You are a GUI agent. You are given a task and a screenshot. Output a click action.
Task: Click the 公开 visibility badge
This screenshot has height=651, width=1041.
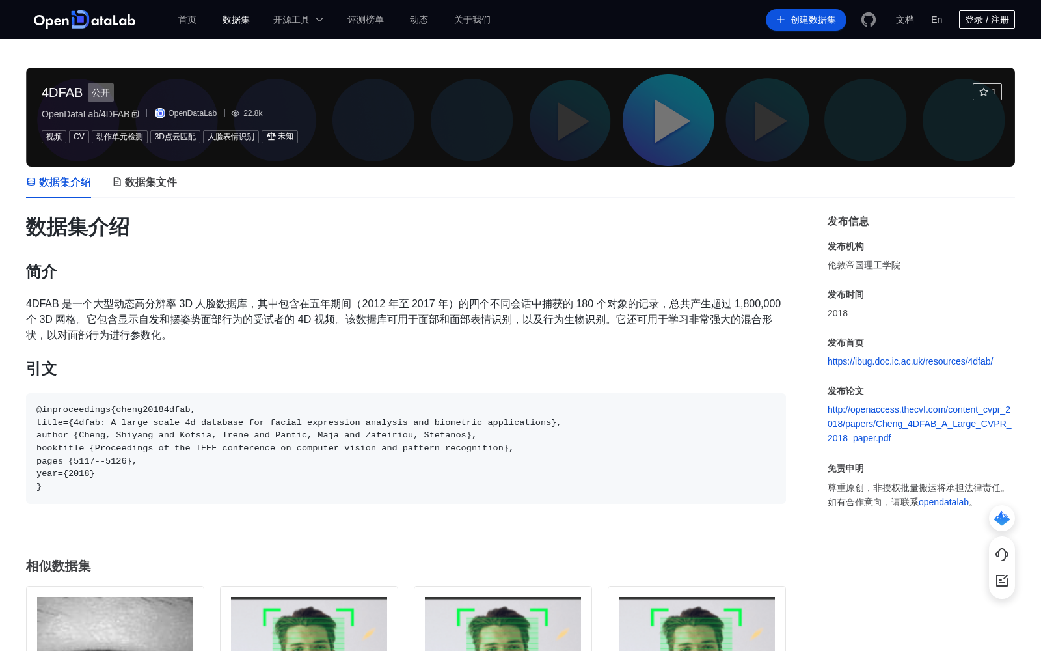pos(101,92)
